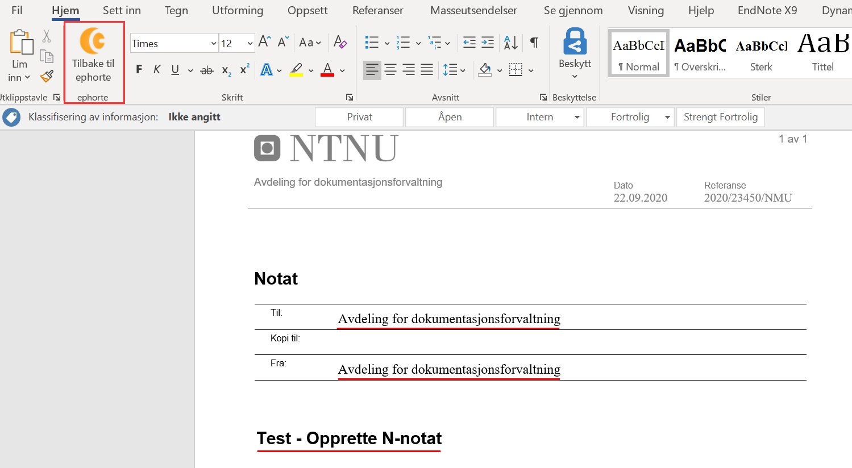
Task: Toggle subscript formatting
Action: [x=226, y=70]
